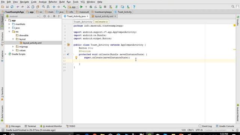Open the Build menu
The height and width of the screenshot is (135, 240).
click(x=62, y=2)
